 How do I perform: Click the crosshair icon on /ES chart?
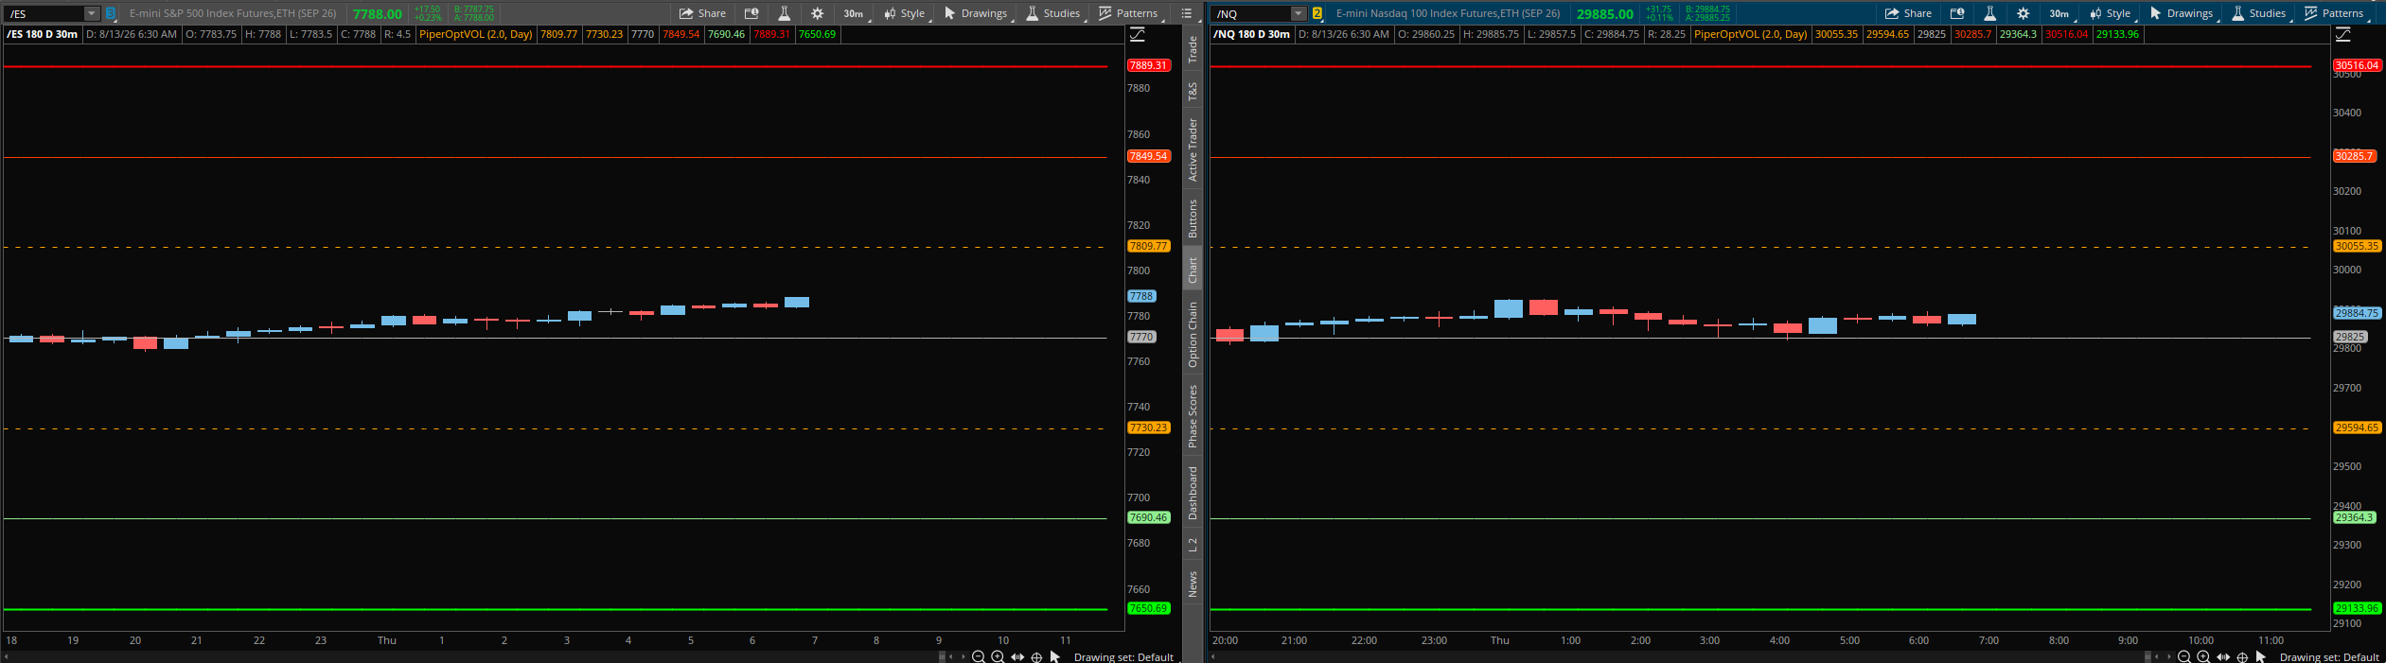click(x=1036, y=656)
